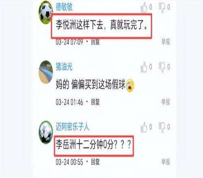Open username link 猪油光

[64, 67]
